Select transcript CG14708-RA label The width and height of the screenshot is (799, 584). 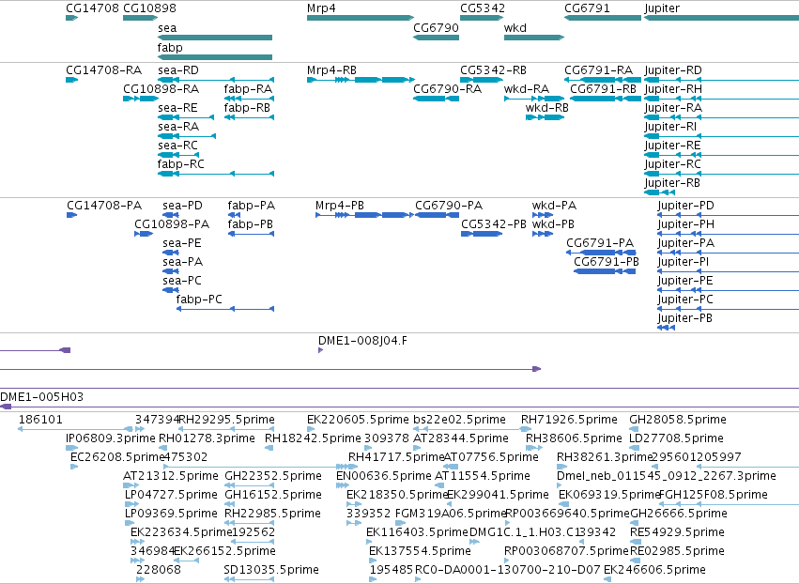coord(104,70)
